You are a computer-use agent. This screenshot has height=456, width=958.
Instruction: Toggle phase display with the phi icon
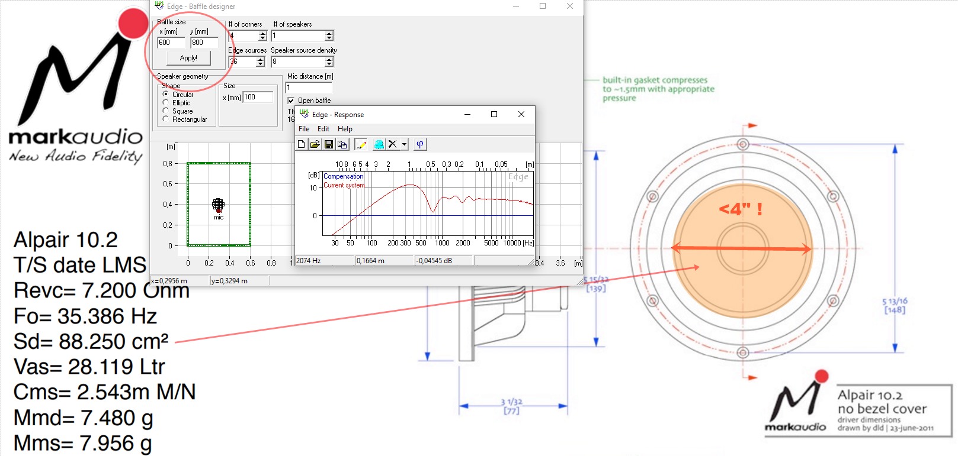[x=420, y=144]
